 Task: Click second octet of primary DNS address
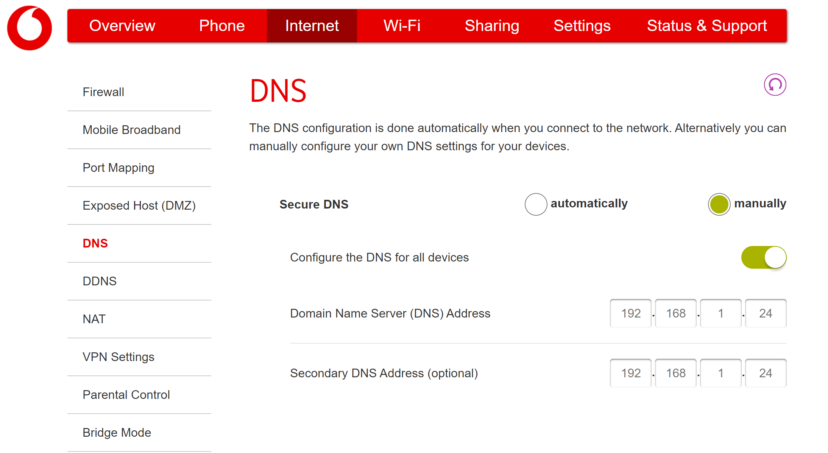[676, 313]
